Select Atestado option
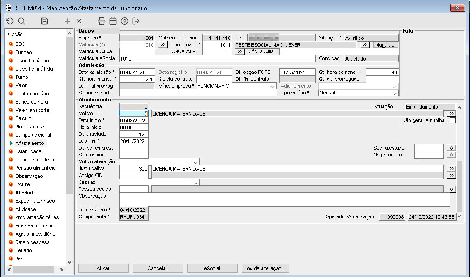 click(25, 193)
